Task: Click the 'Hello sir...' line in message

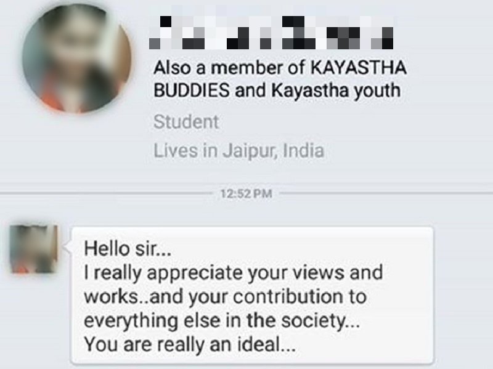Action: pos(128,249)
